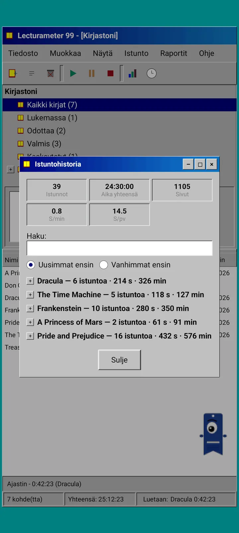Expand the tree node below Keskeytetyt
Screen dimensions: 239x533
(x=11, y=170)
